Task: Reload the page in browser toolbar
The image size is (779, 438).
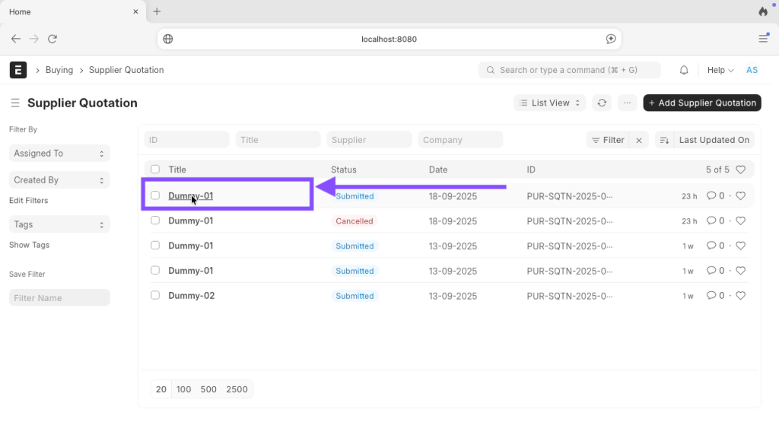Action: point(52,39)
